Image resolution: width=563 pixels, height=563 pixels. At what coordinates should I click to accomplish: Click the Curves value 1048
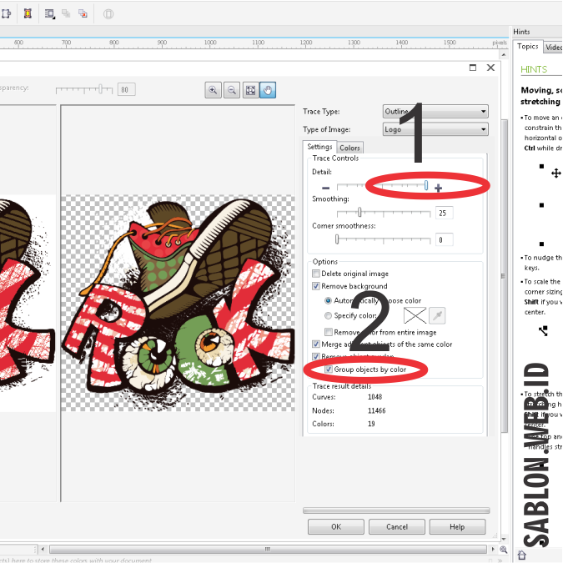(x=374, y=397)
